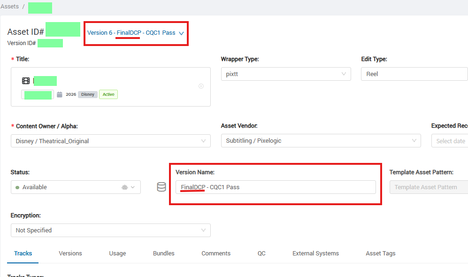The width and height of the screenshot is (468, 277).
Task: Click the Asset ID# heading
Action: click(x=26, y=31)
